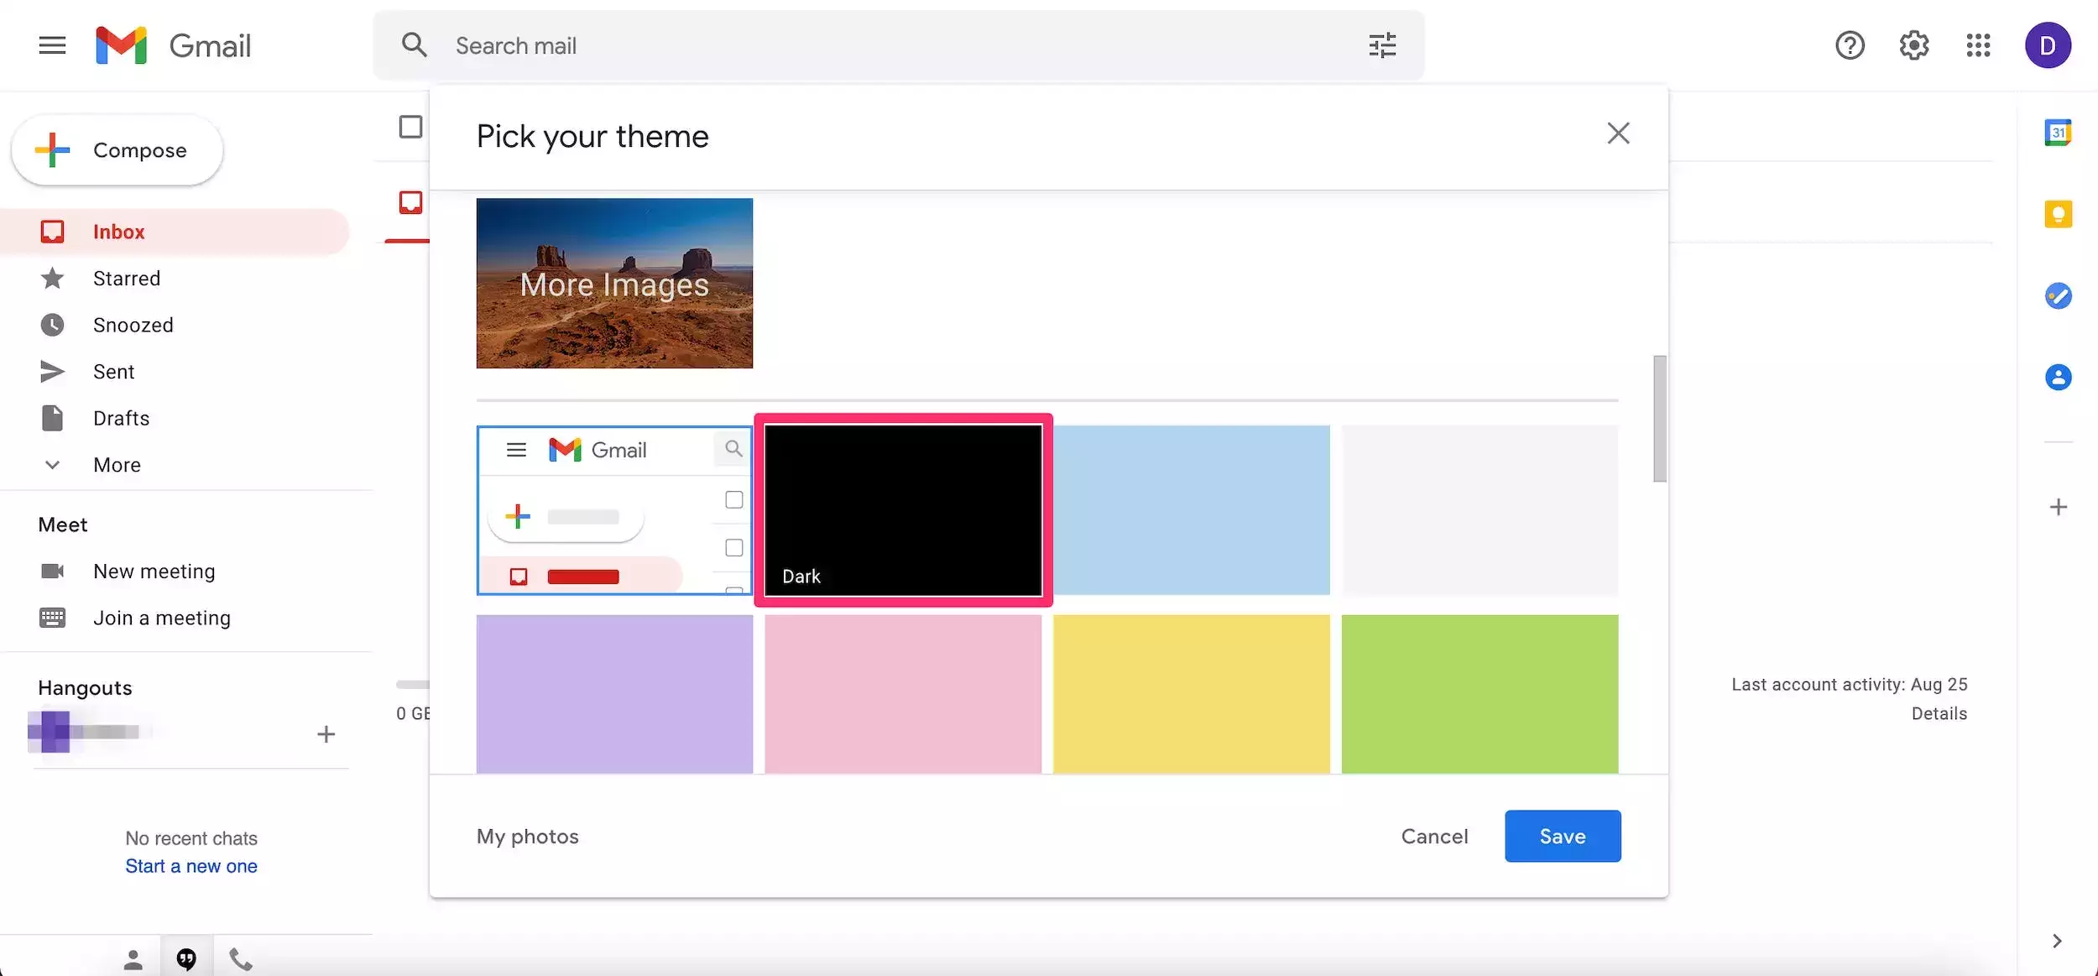Screen dimensions: 2098x976
Task: Open Google apps grid icon
Action: click(1977, 45)
